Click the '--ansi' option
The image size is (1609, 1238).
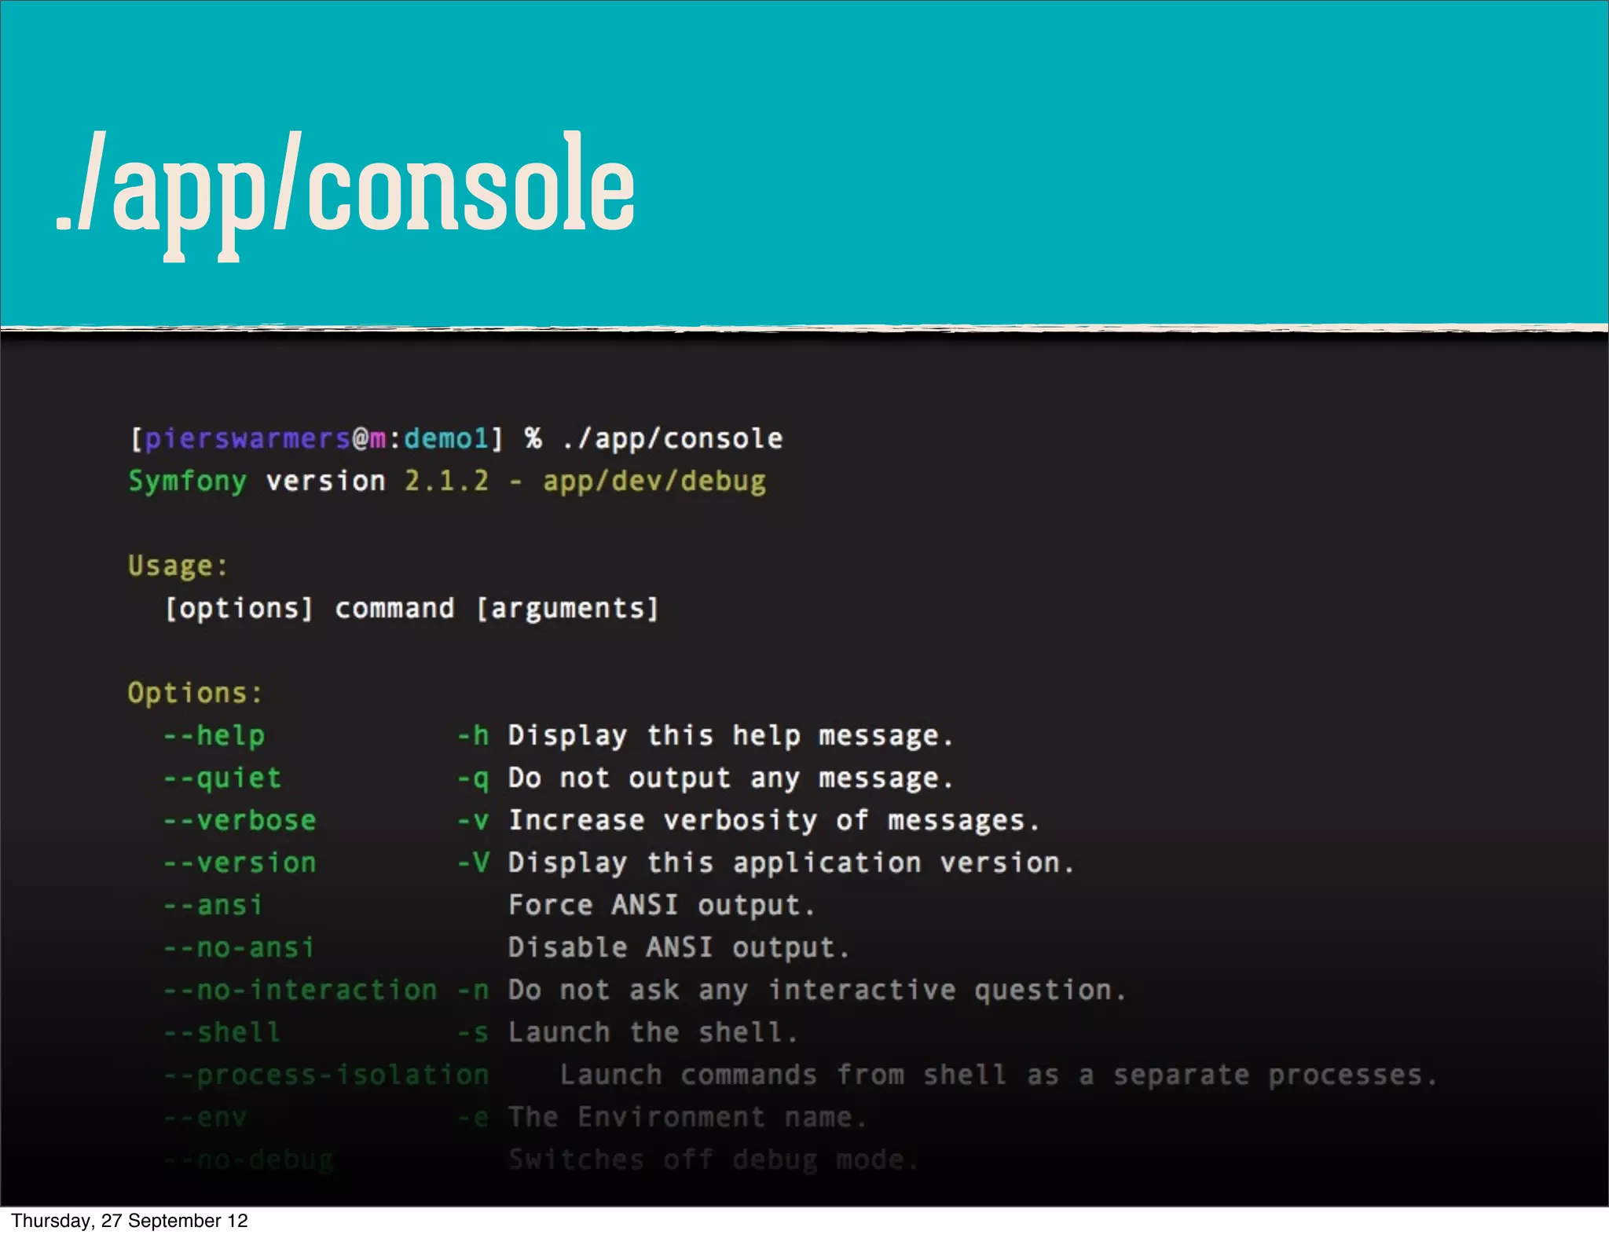[x=213, y=906]
